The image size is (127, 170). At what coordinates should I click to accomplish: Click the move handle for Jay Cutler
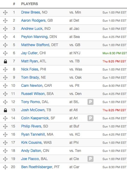point(5,53)
